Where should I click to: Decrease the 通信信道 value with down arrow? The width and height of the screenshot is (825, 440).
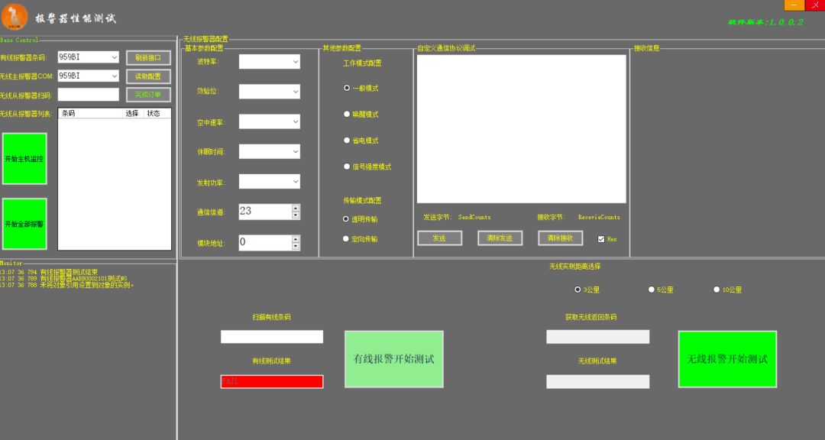pyautogui.click(x=296, y=215)
